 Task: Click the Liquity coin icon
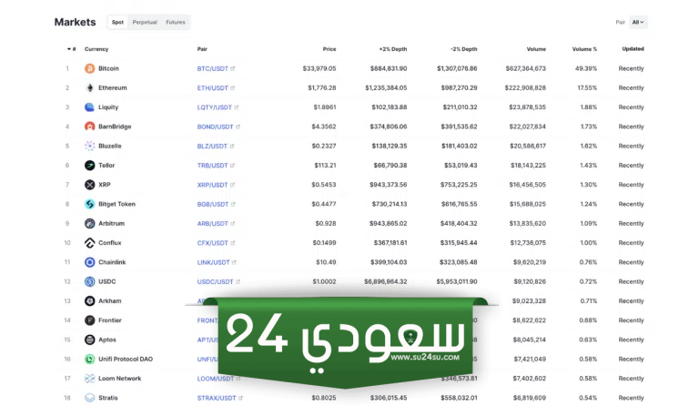(89, 107)
